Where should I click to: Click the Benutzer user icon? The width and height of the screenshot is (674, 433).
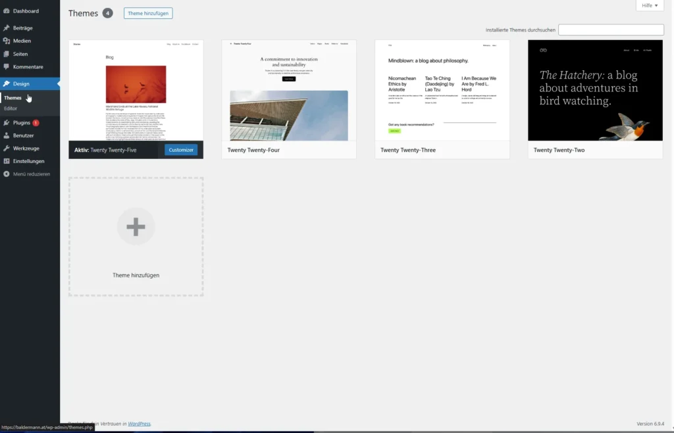7,135
